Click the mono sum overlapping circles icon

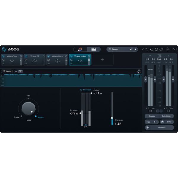[x=148, y=122]
